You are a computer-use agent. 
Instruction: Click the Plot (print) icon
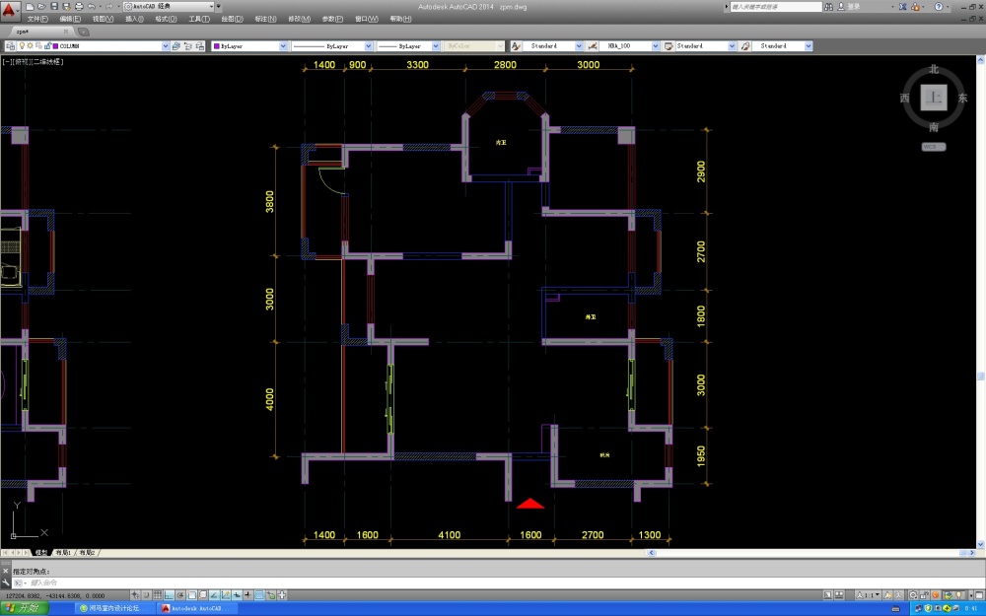(x=77, y=6)
